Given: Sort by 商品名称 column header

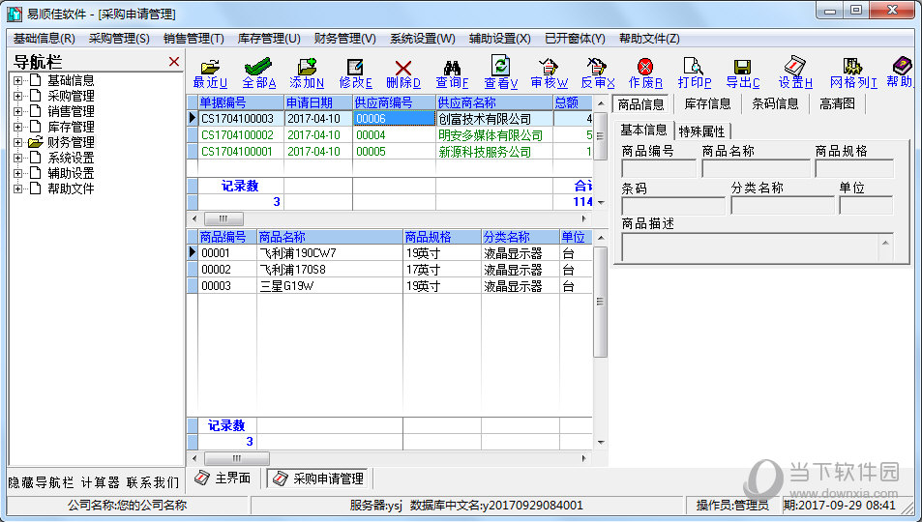Looking at the screenshot, I should point(330,237).
